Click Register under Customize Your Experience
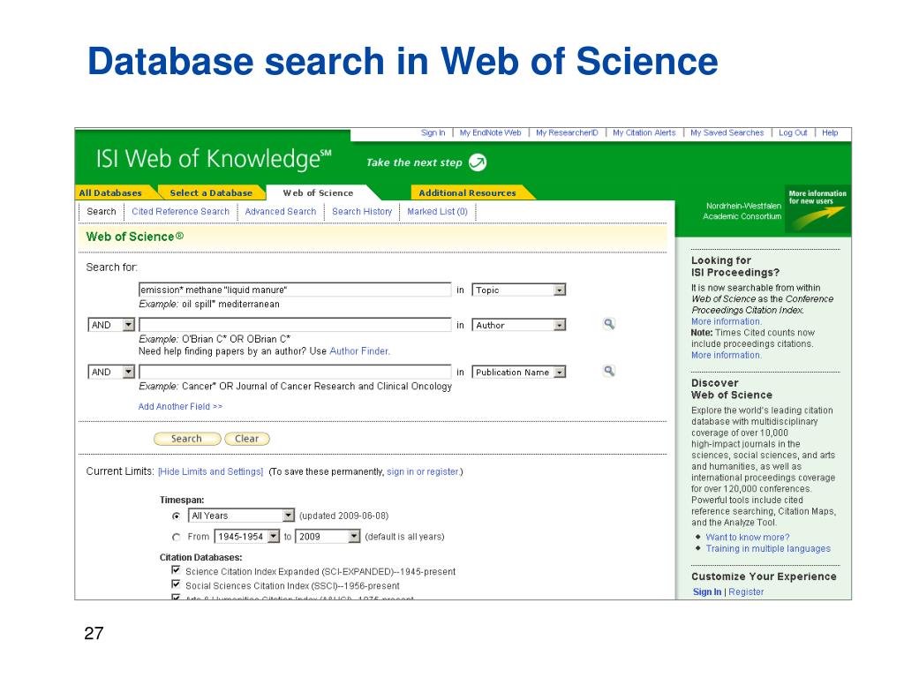Viewport: 904px width, 678px height. point(746,592)
